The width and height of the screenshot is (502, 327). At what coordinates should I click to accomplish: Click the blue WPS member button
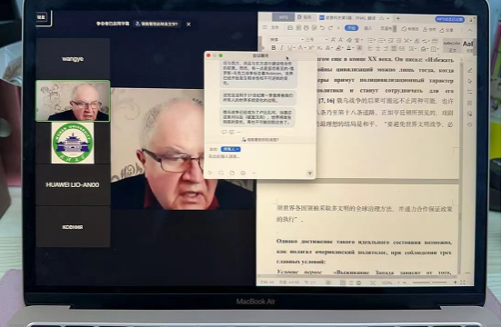(450, 19)
